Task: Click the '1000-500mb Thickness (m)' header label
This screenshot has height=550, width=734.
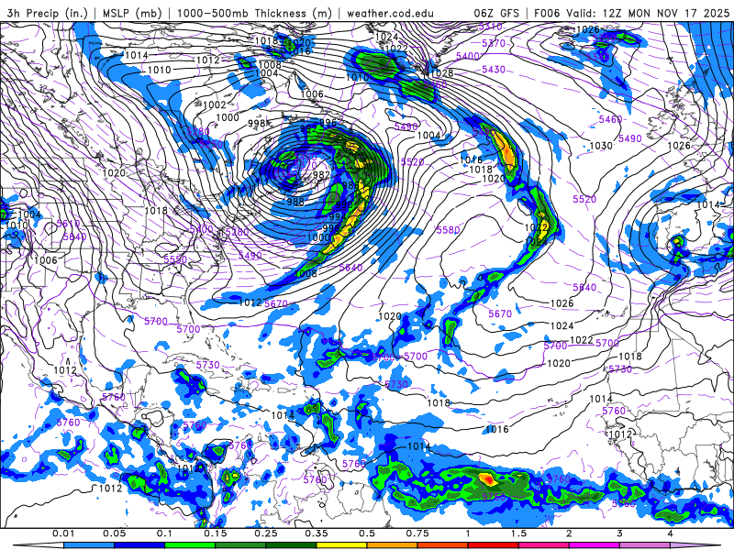Action: pos(254,13)
